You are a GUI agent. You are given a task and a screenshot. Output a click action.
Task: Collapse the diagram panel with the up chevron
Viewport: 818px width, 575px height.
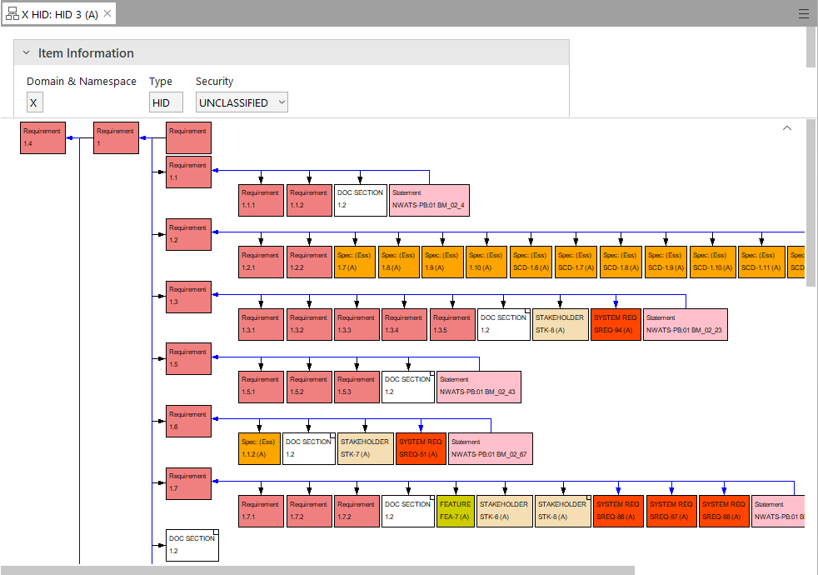coord(787,127)
